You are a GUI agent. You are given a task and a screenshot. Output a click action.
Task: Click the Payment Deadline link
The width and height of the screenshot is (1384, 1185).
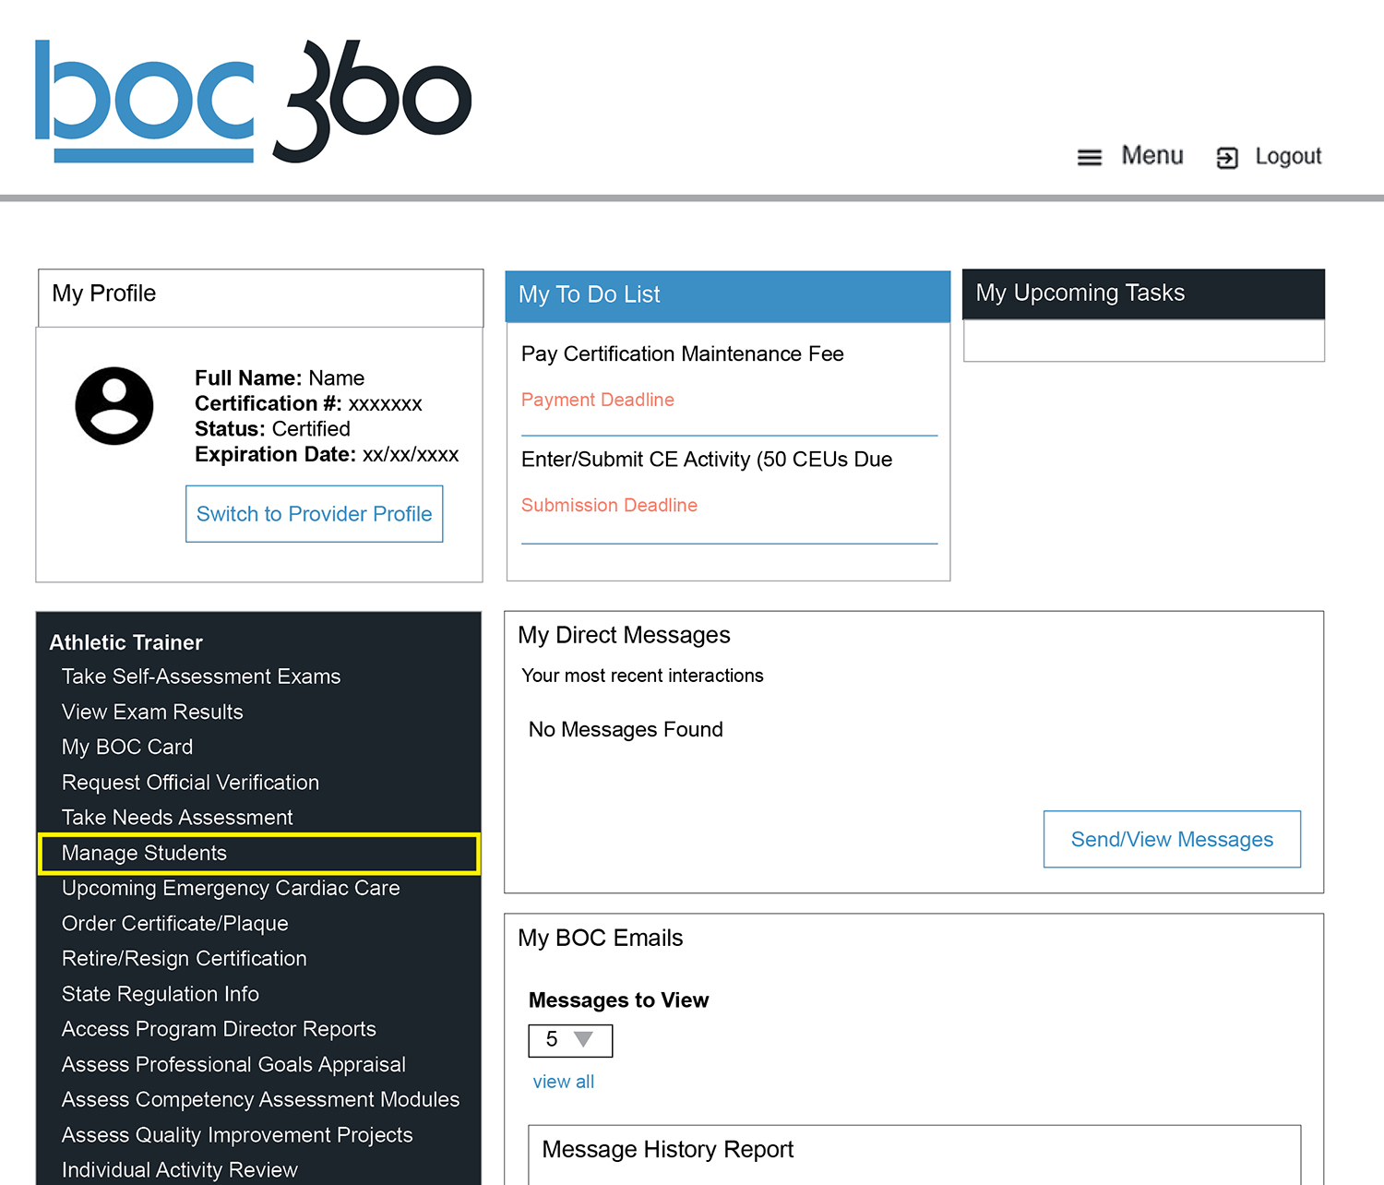(x=597, y=400)
